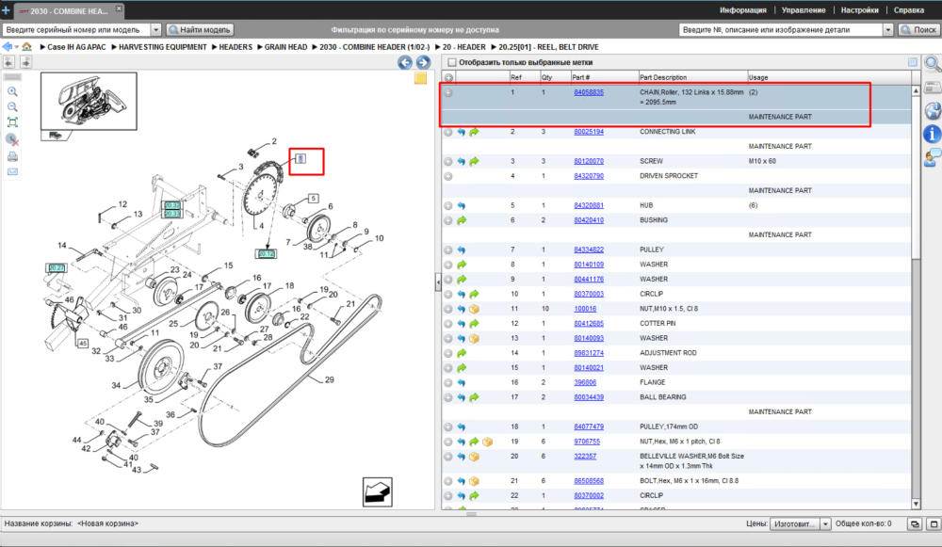Go to next illustration with blue right arrow

[x=423, y=62]
